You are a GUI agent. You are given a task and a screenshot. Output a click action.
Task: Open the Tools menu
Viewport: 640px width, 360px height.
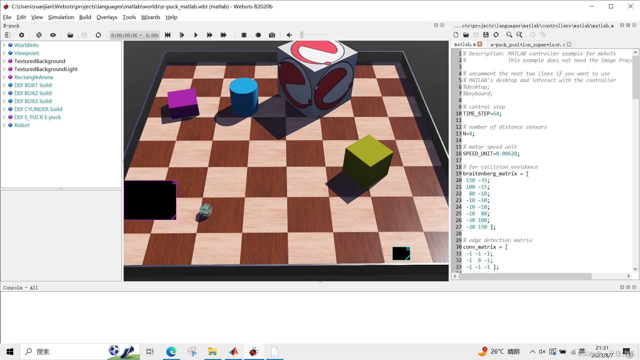click(x=129, y=17)
